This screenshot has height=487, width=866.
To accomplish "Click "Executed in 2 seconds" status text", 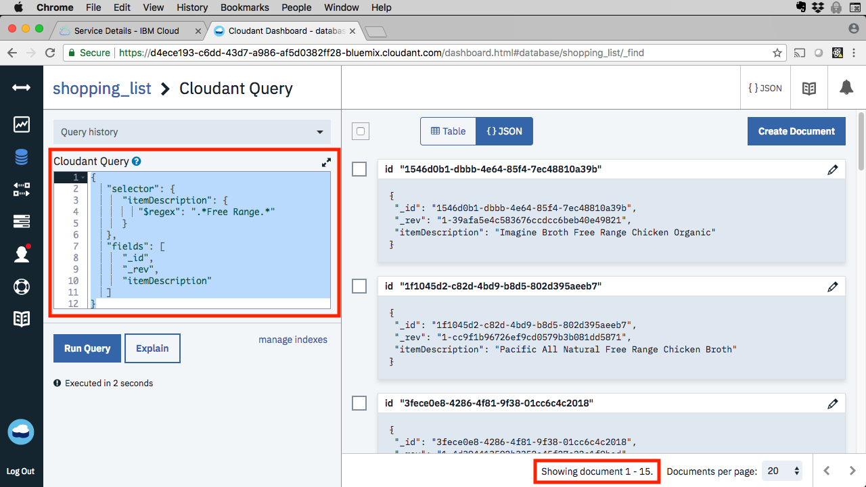I will [x=109, y=383].
